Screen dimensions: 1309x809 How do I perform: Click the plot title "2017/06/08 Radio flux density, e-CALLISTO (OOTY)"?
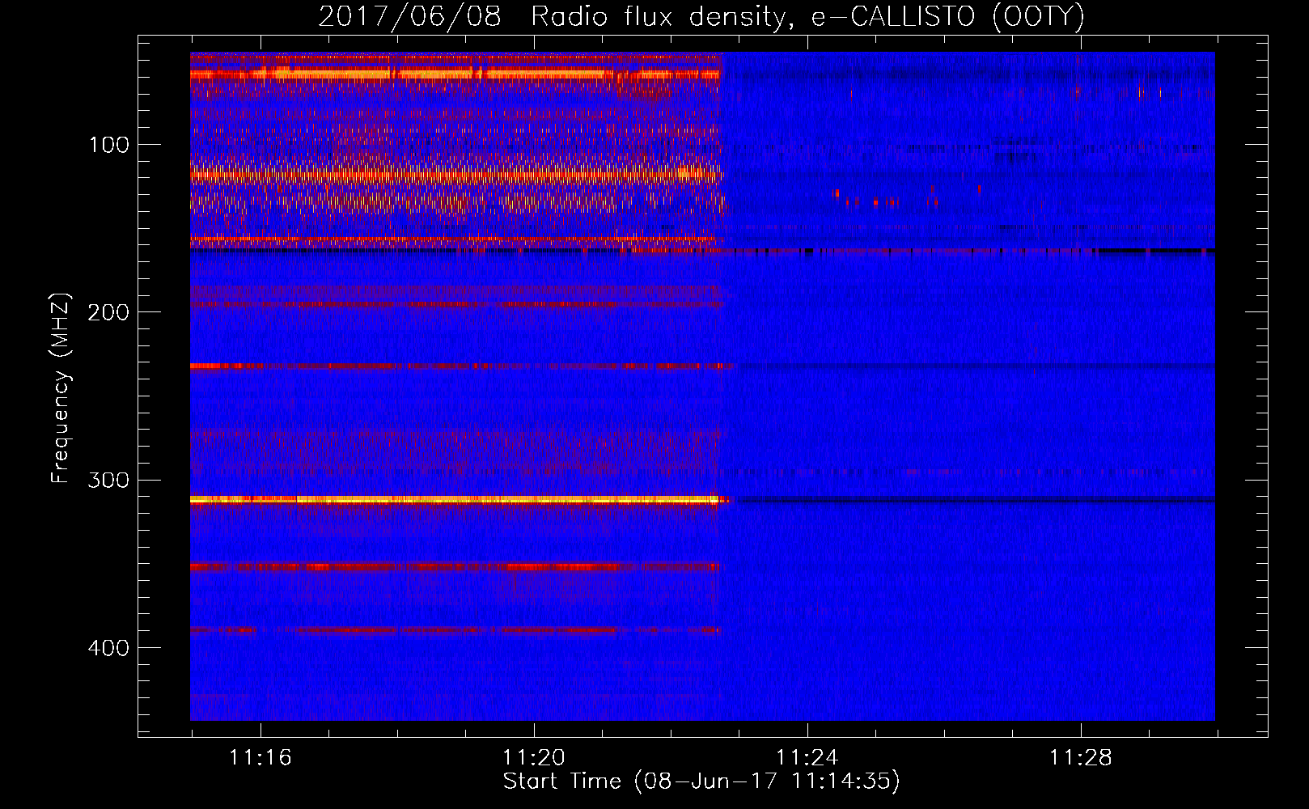click(x=701, y=16)
